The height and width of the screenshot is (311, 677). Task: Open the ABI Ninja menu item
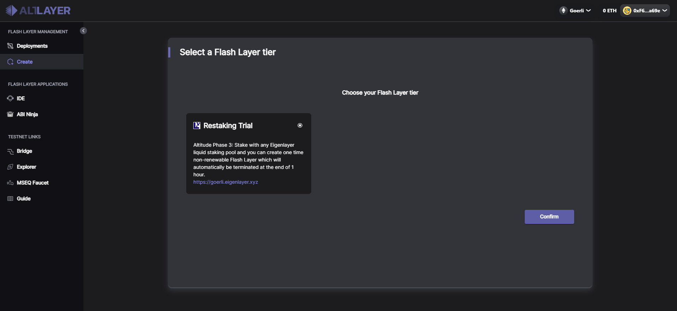pos(42,114)
